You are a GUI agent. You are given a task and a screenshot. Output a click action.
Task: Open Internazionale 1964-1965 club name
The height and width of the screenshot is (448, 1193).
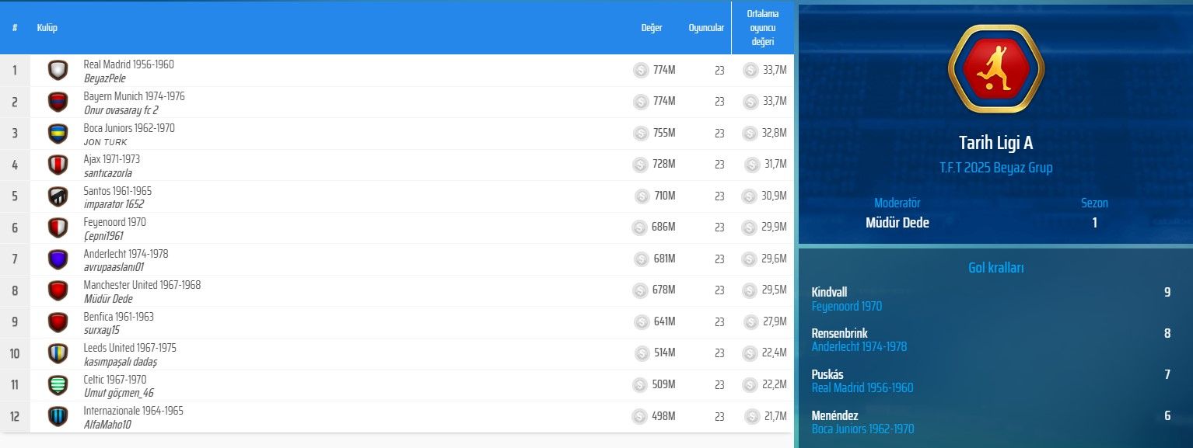pyautogui.click(x=133, y=411)
